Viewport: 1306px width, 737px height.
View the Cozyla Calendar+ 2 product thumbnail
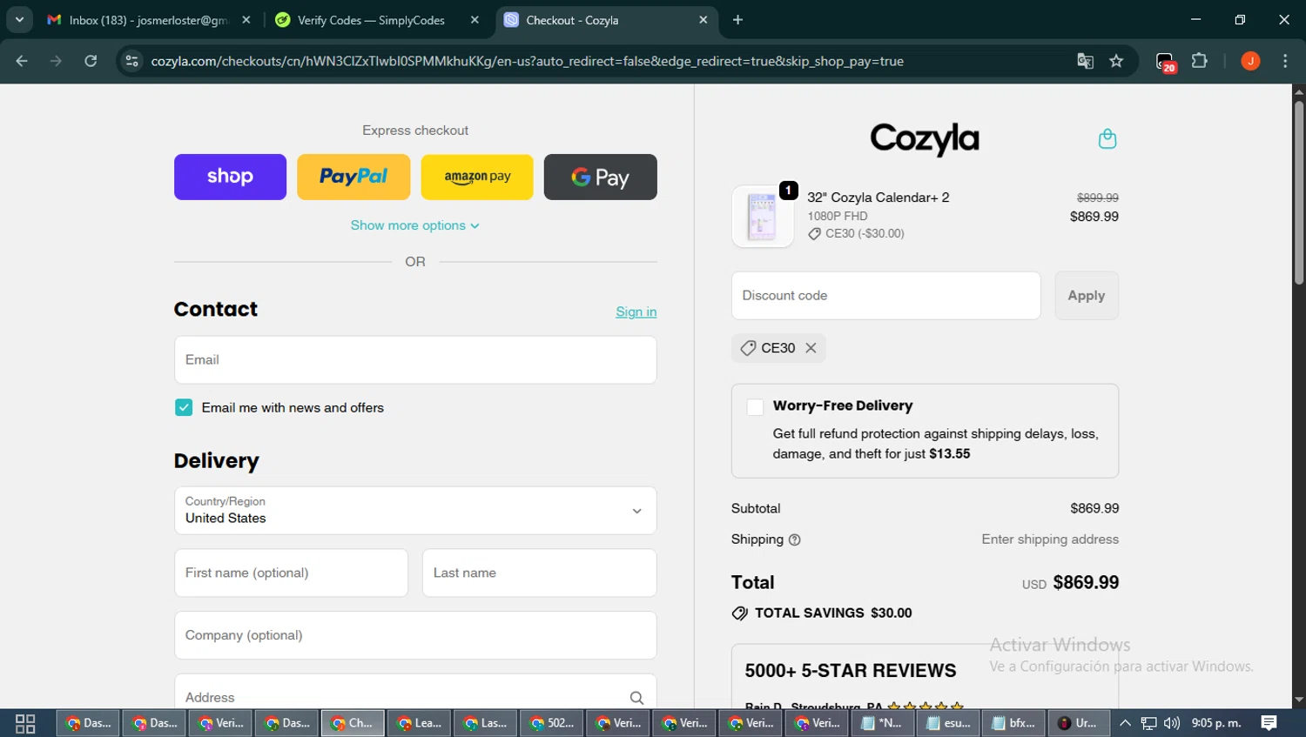click(763, 216)
